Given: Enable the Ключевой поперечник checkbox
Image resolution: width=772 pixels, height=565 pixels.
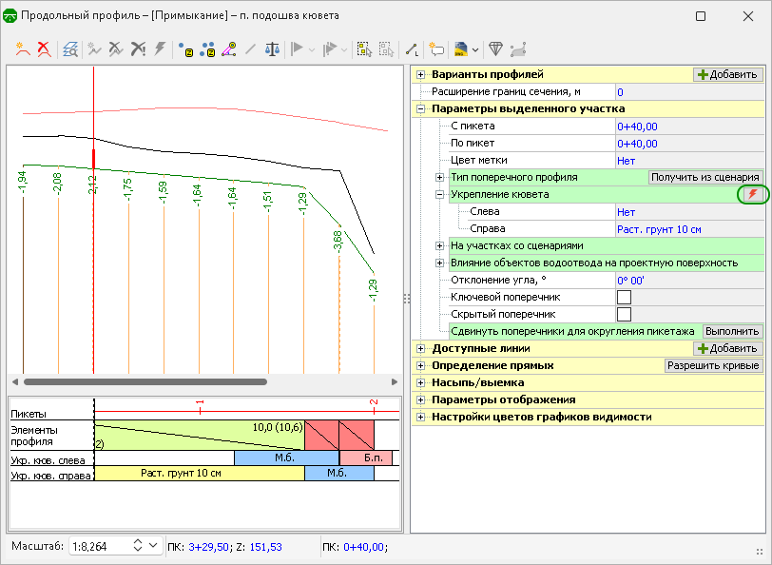Looking at the screenshot, I should (625, 297).
